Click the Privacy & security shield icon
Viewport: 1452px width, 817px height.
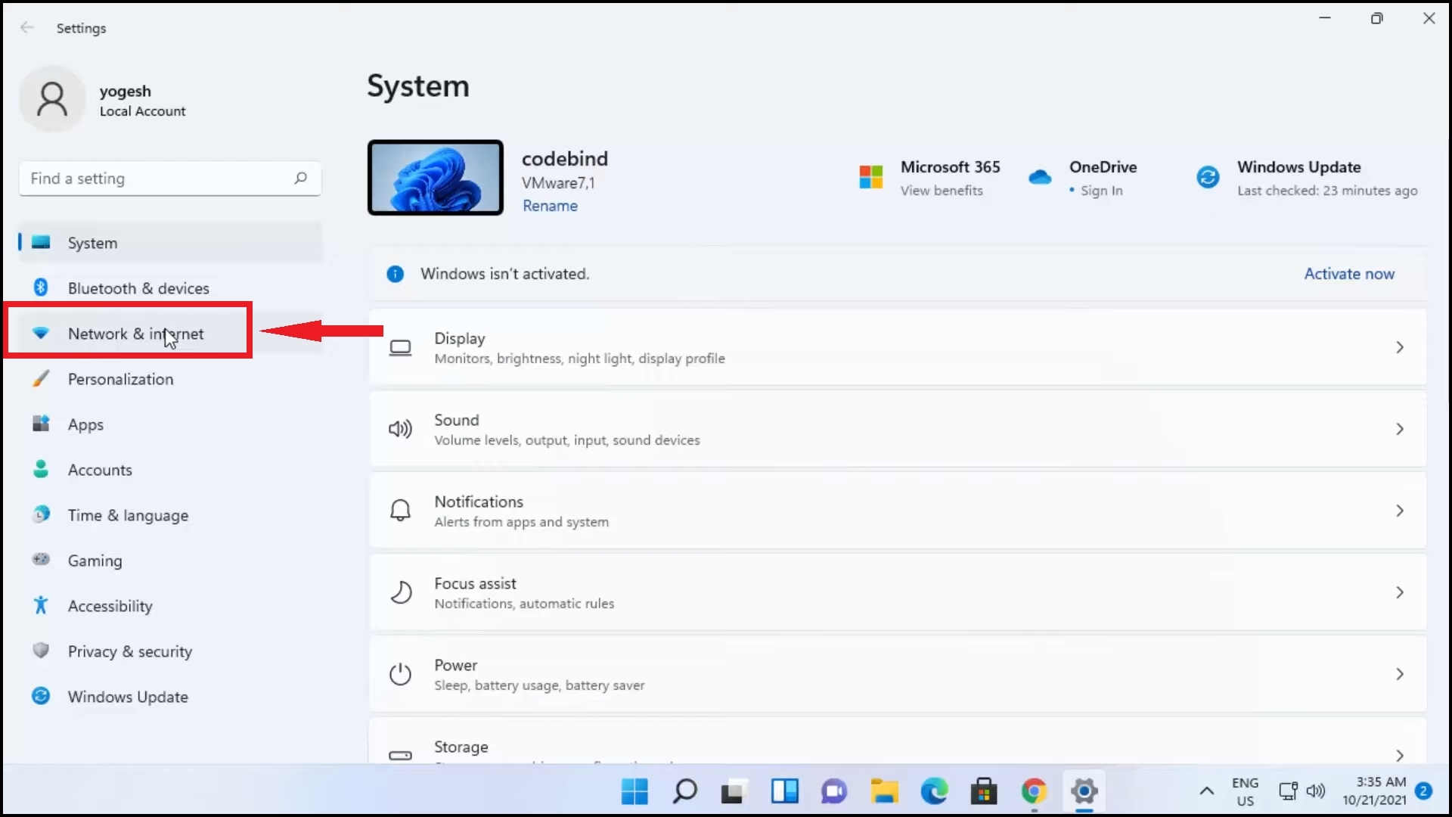pyautogui.click(x=41, y=651)
